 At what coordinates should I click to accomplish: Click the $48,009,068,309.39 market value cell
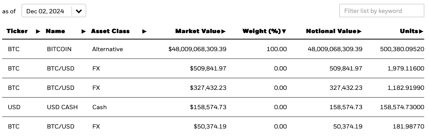pos(197,49)
